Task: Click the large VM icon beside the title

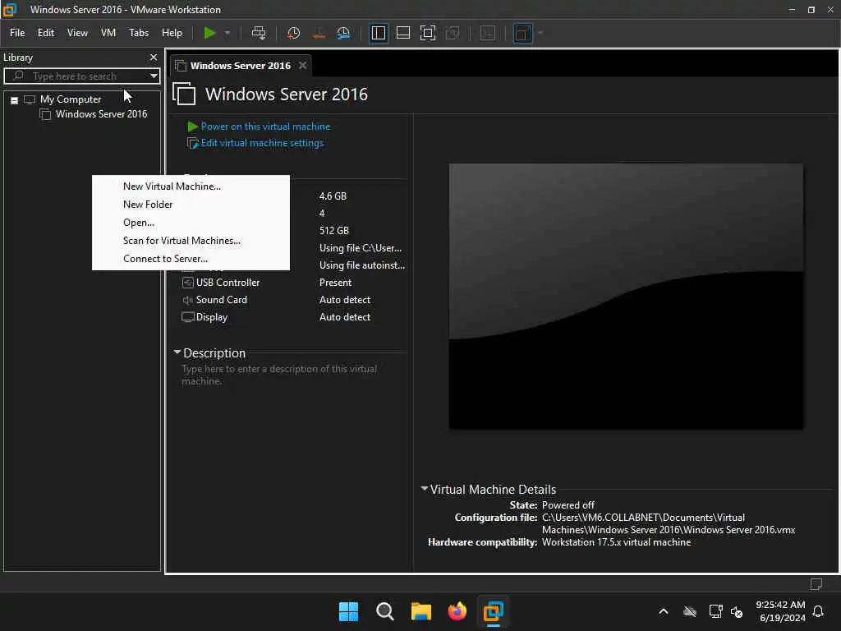Action: 185,94
